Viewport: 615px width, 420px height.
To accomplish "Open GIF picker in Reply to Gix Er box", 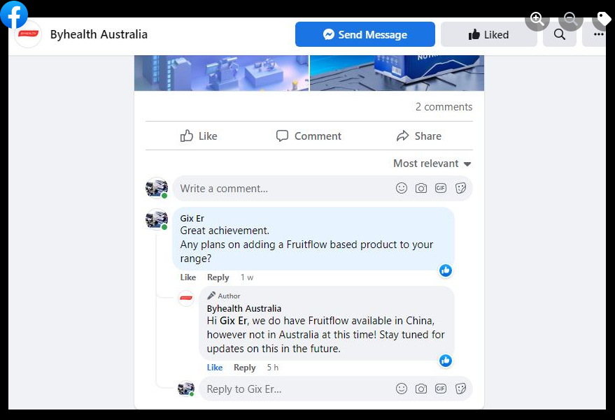I will tap(441, 389).
